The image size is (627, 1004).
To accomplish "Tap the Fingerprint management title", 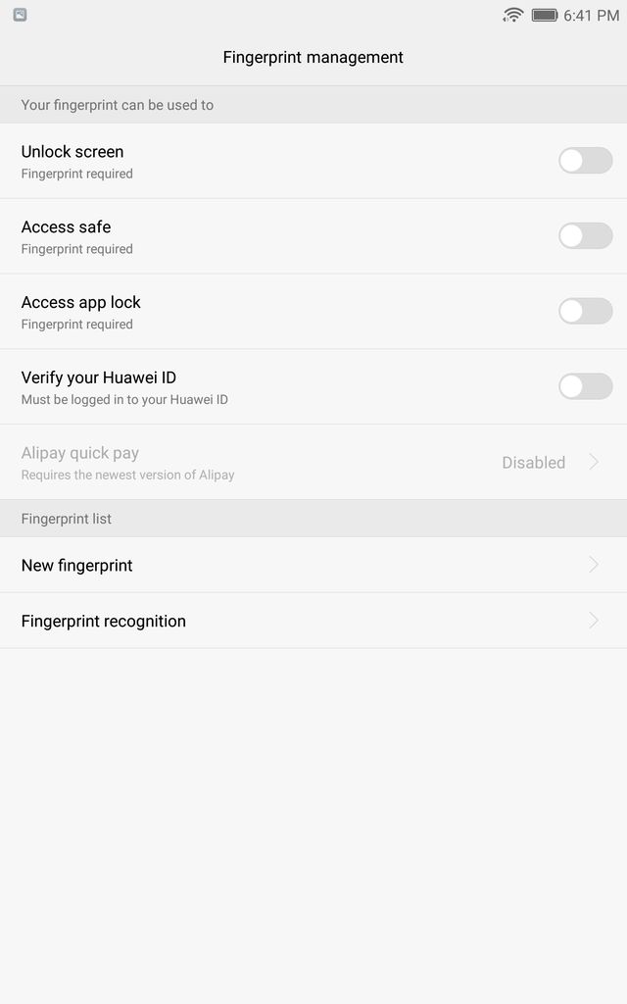I will 313,58.
